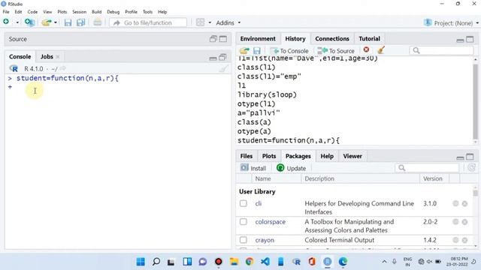Image resolution: width=481 pixels, height=270 pixels.
Task: Open the Debug menu
Action: (x=113, y=12)
